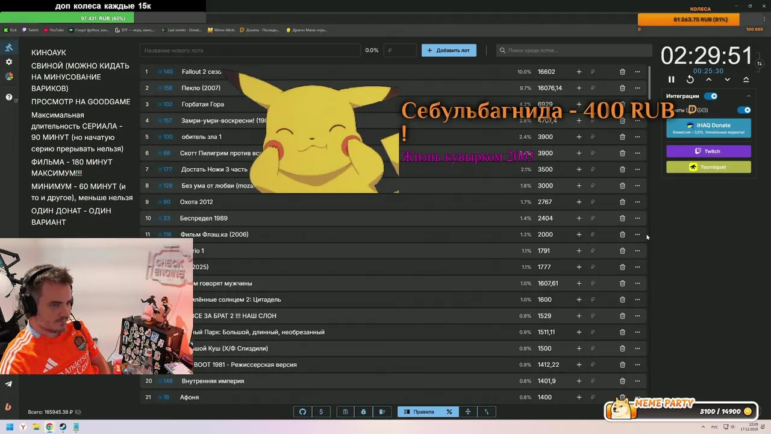The width and height of the screenshot is (771, 434).
Task: Open more options for the Афоня lot
Action: 637,397
